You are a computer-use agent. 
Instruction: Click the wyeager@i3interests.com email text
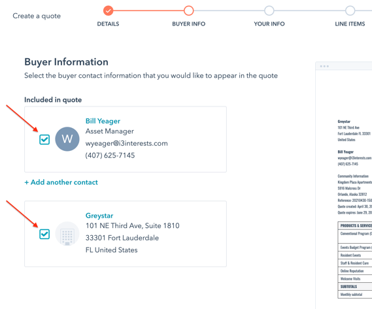tap(126, 144)
